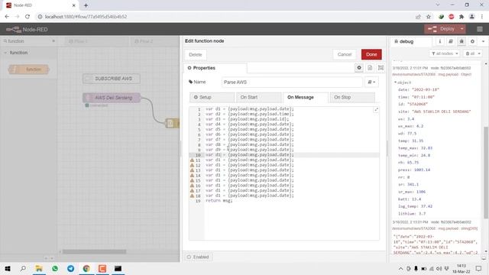The width and height of the screenshot is (489, 275).
Task: Open Windows search from the taskbar
Action: (23, 268)
